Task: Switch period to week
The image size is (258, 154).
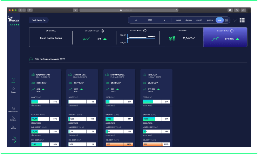Action: pyautogui.click(x=179, y=20)
